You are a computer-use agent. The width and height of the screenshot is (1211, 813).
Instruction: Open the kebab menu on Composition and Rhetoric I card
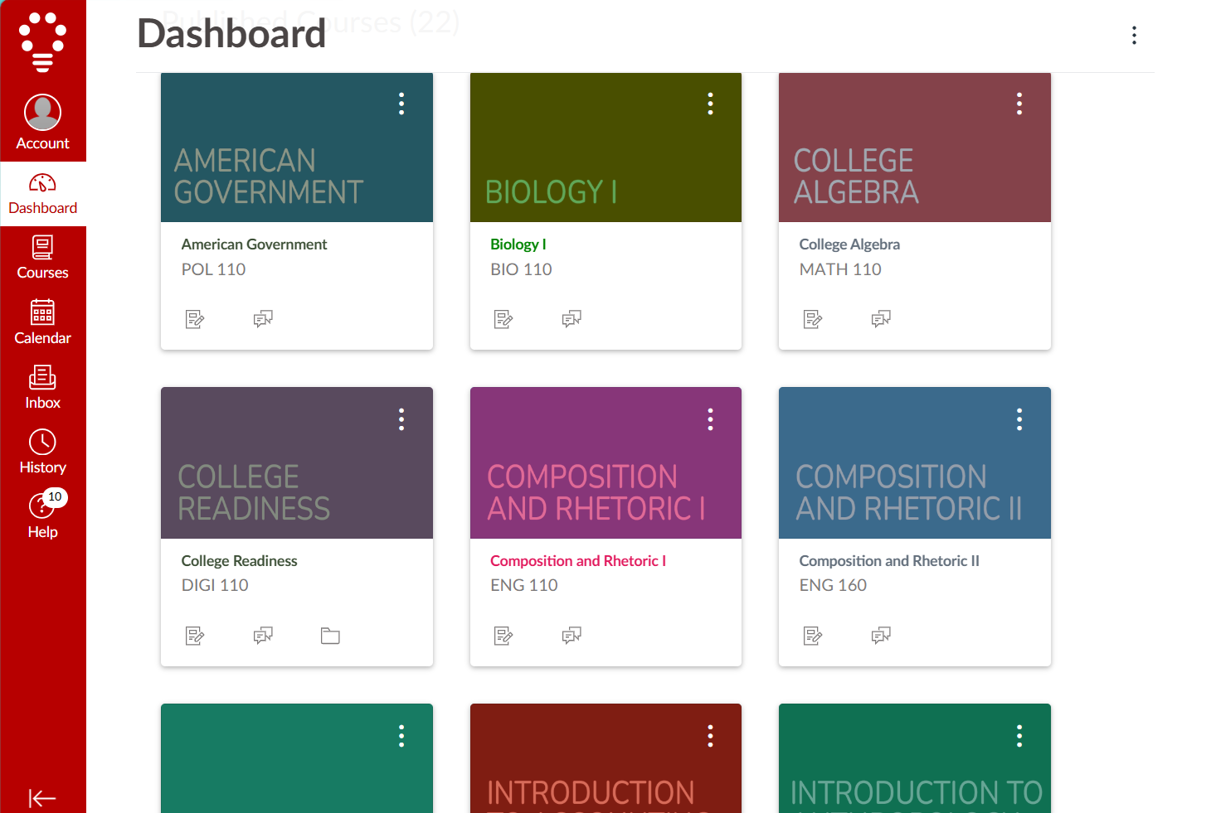pyautogui.click(x=710, y=419)
